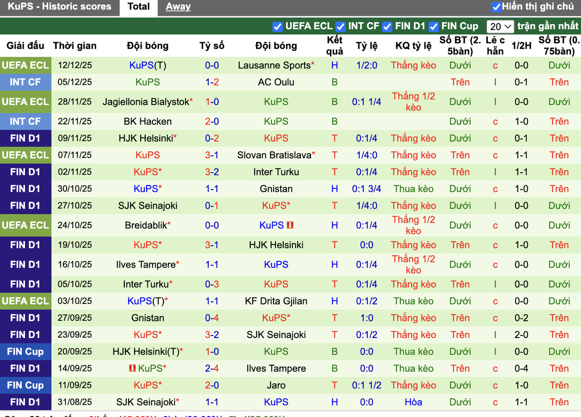Screen dimensions: 581x417
Task: Open the 20 recent matches dropdown
Action: coord(500,26)
